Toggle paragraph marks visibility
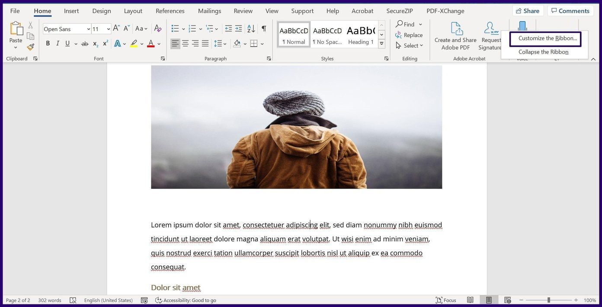The height and width of the screenshot is (307, 602). pyautogui.click(x=264, y=29)
